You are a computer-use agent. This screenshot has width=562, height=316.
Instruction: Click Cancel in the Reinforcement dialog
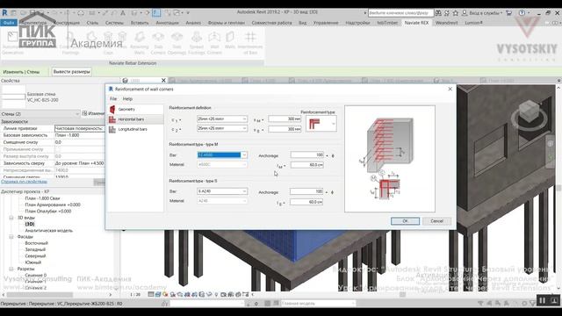pos(436,221)
